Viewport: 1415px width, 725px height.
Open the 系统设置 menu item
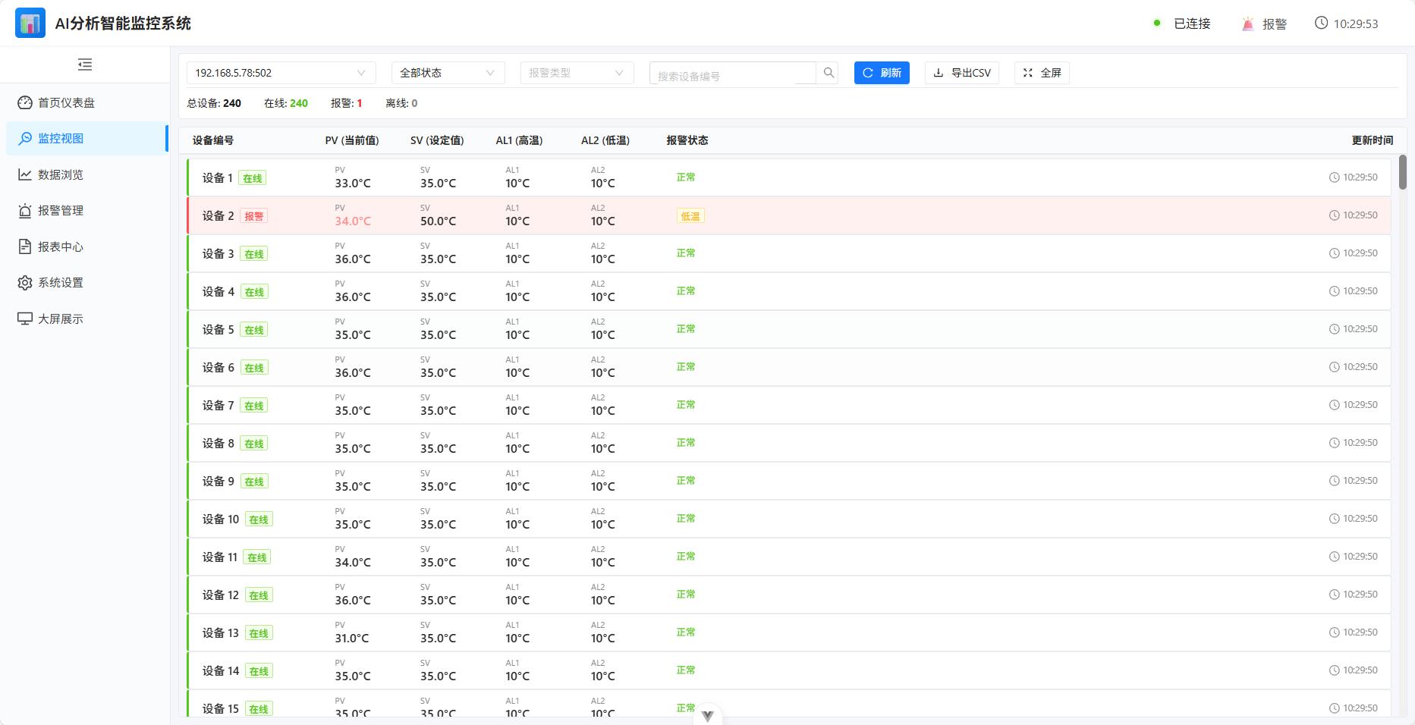tap(87, 282)
